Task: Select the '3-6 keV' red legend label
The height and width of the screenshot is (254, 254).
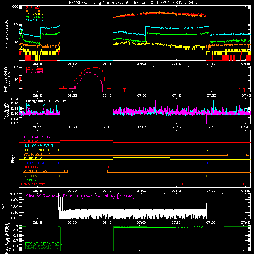Action: (33, 8)
